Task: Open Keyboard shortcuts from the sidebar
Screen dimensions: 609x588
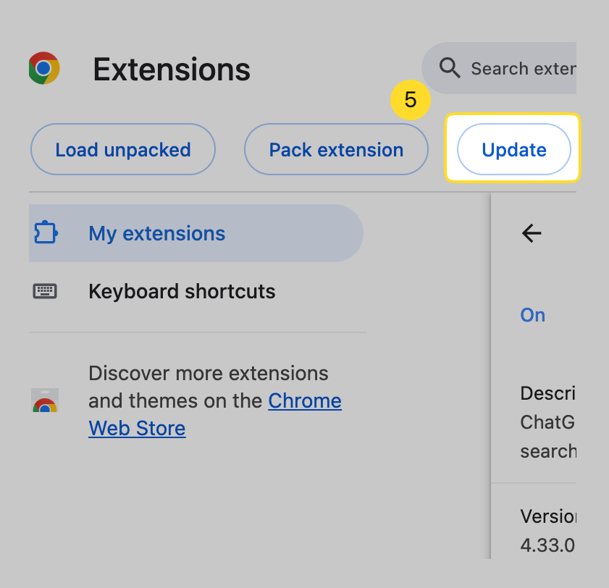Action: (x=182, y=291)
